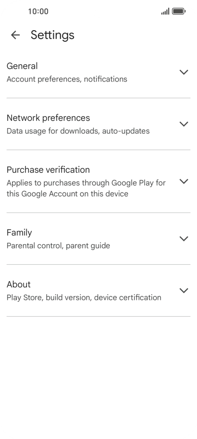This screenshot has width=197, height=439.
Task: Tap the 10:00 clock in status bar
Action: [x=38, y=12]
